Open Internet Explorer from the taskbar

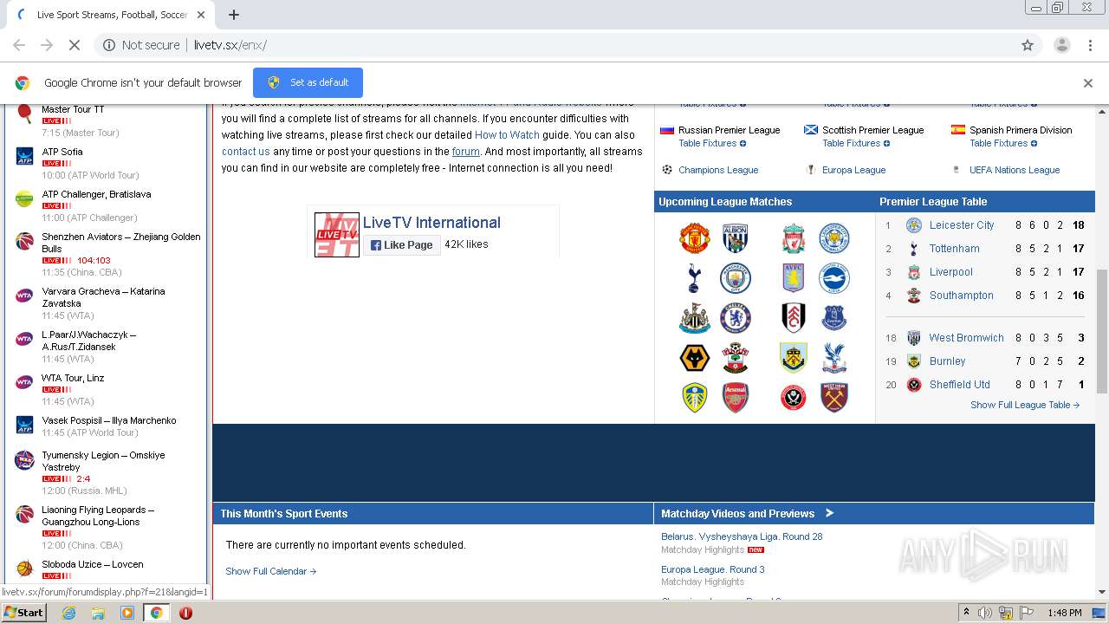tap(68, 613)
